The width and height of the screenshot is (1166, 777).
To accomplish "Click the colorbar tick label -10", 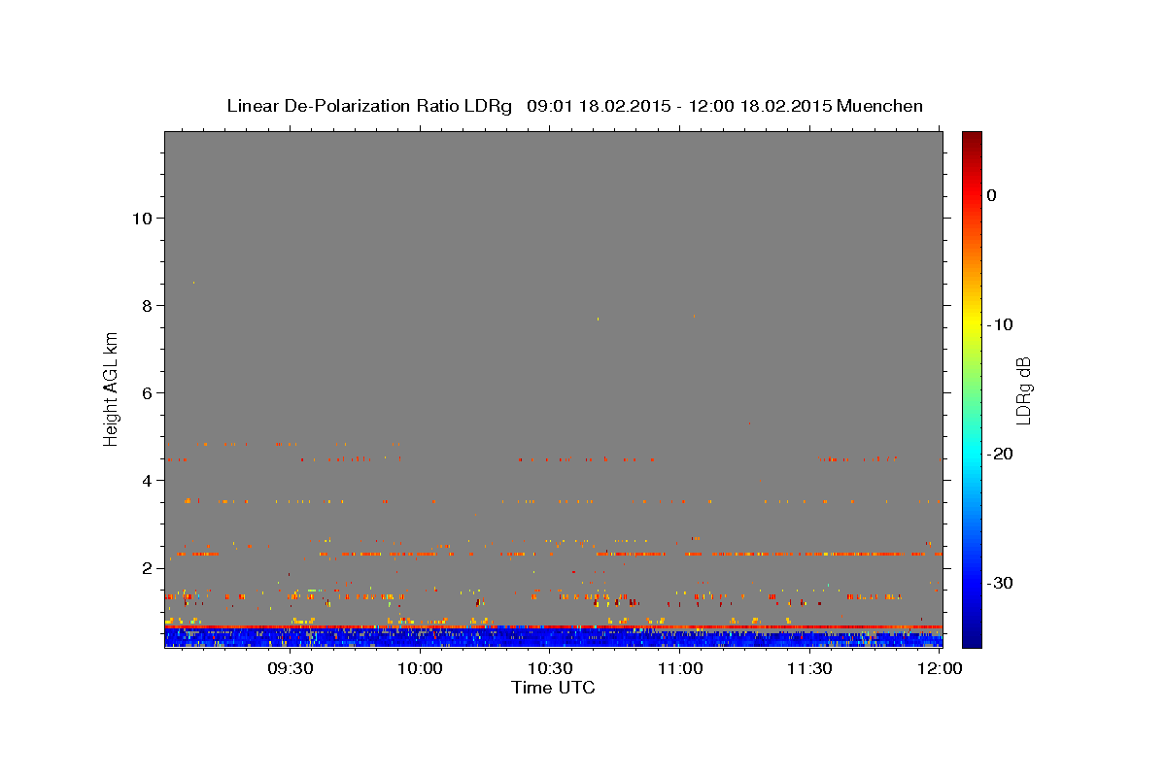I will 1000,324.
